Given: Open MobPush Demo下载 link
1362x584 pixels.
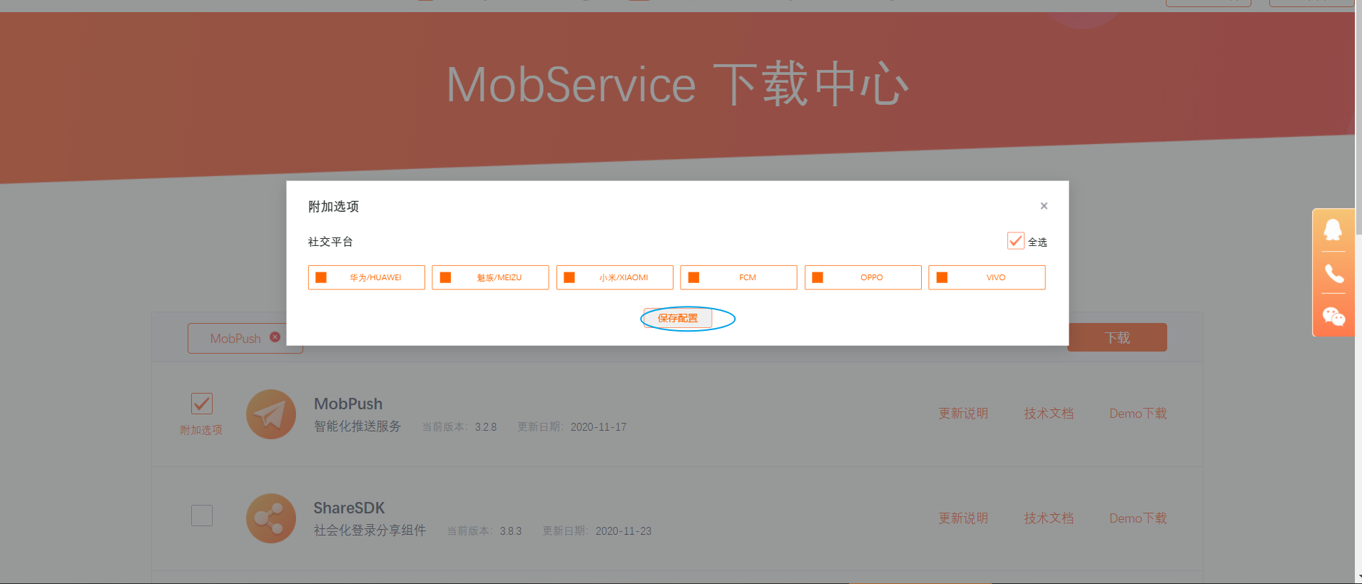Looking at the screenshot, I should pos(1138,414).
